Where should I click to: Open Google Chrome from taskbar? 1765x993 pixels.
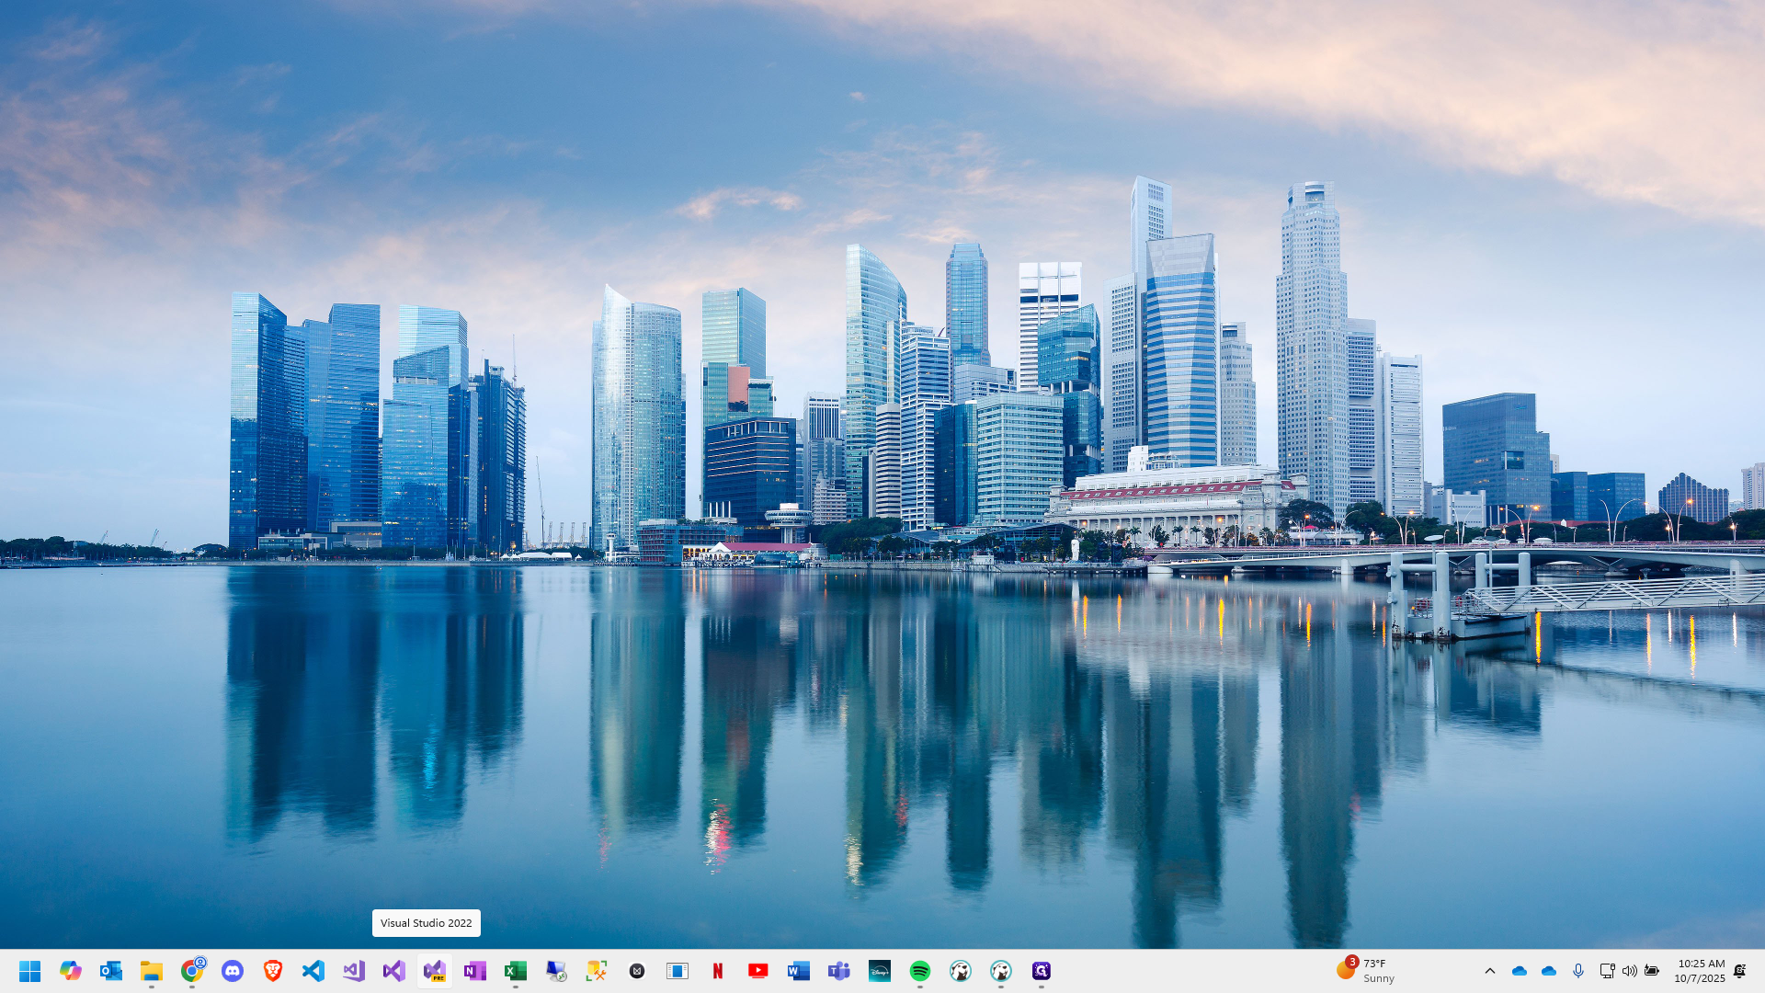pyautogui.click(x=192, y=971)
